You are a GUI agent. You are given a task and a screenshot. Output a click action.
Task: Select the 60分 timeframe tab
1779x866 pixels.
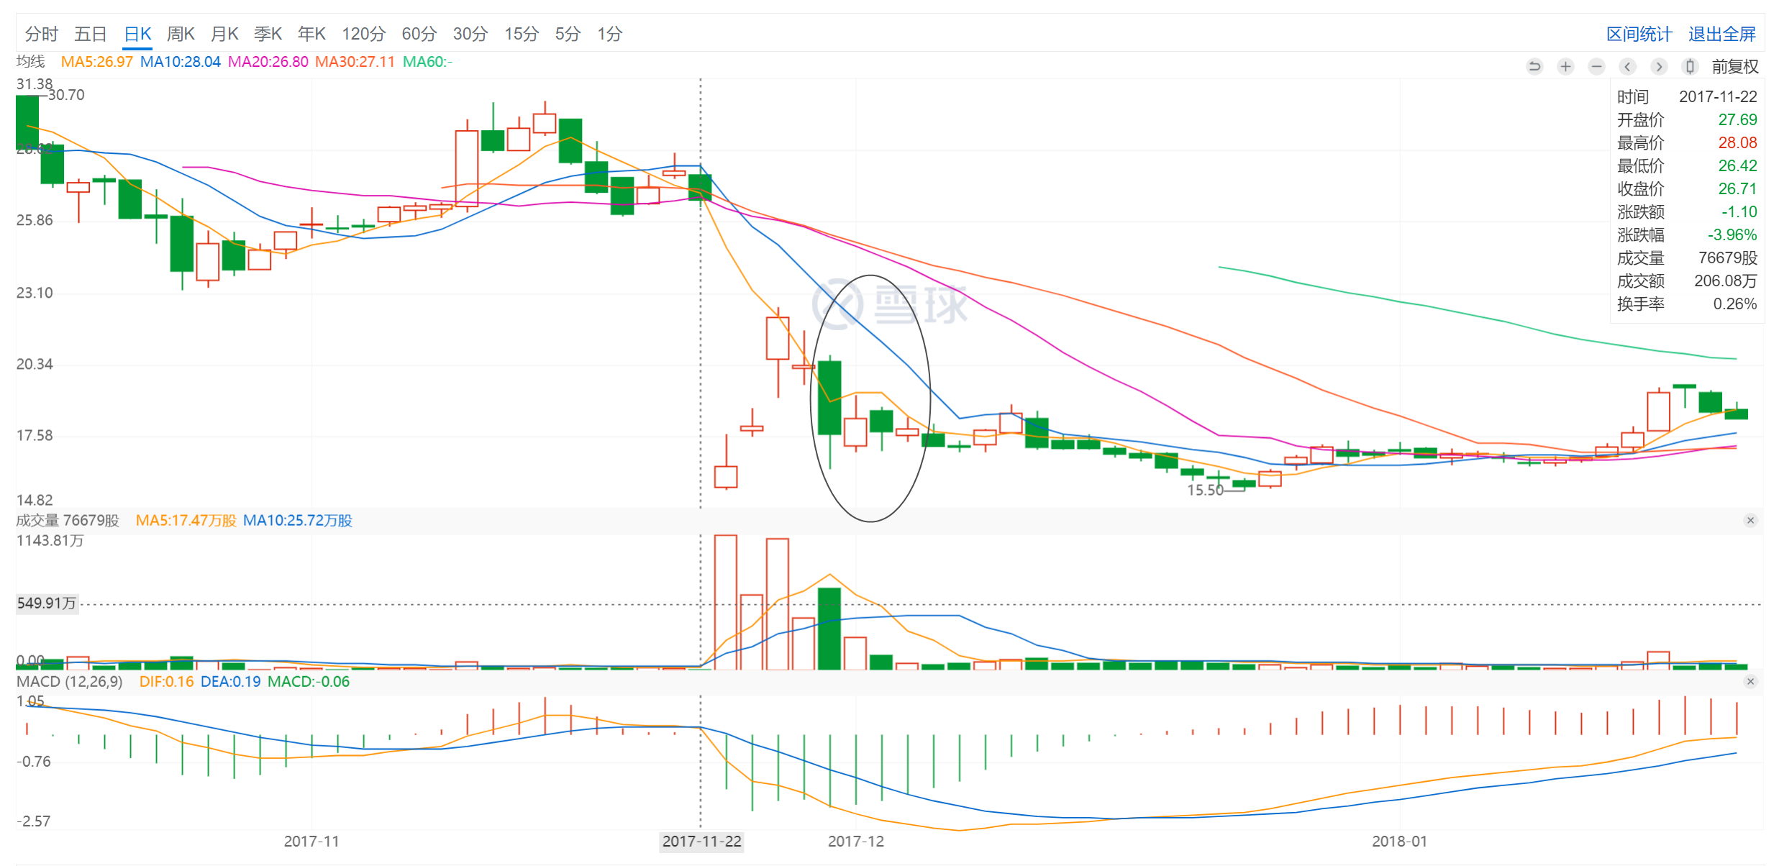(419, 34)
